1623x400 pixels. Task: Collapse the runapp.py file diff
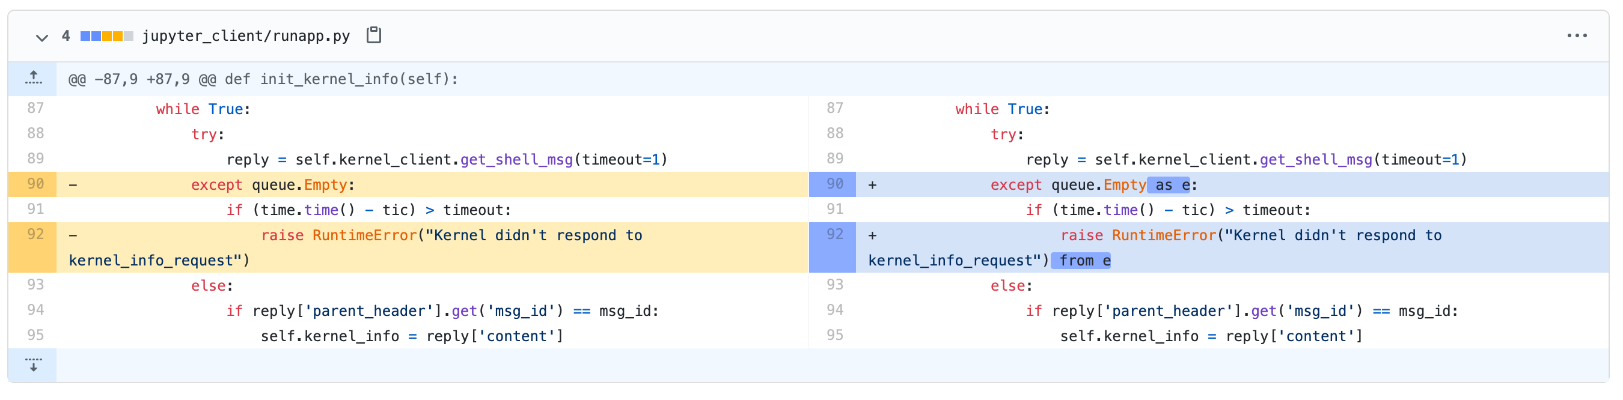41,37
